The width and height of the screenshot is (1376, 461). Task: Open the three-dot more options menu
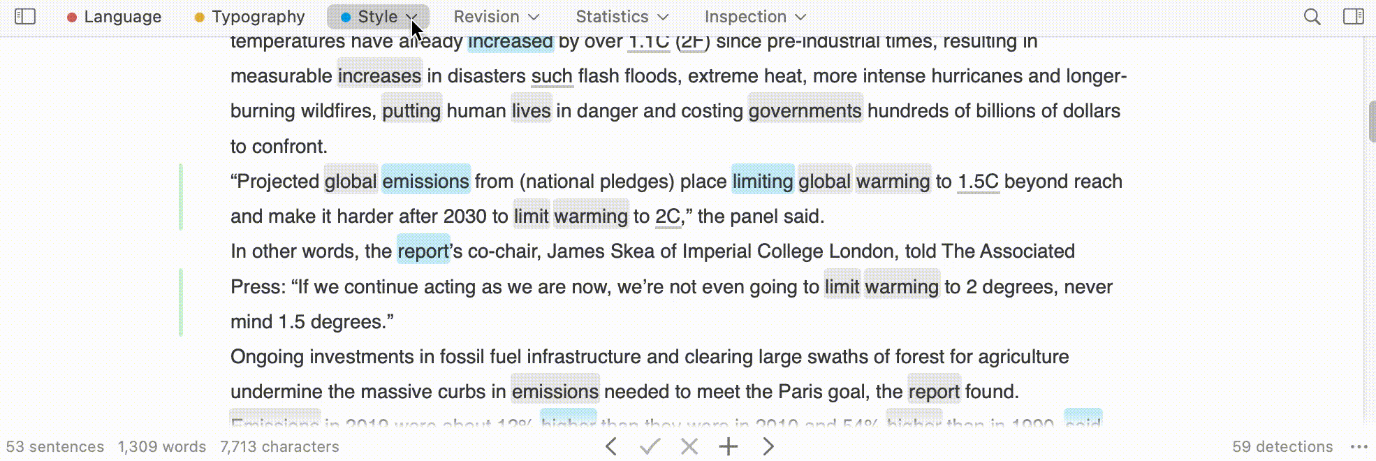1359,447
